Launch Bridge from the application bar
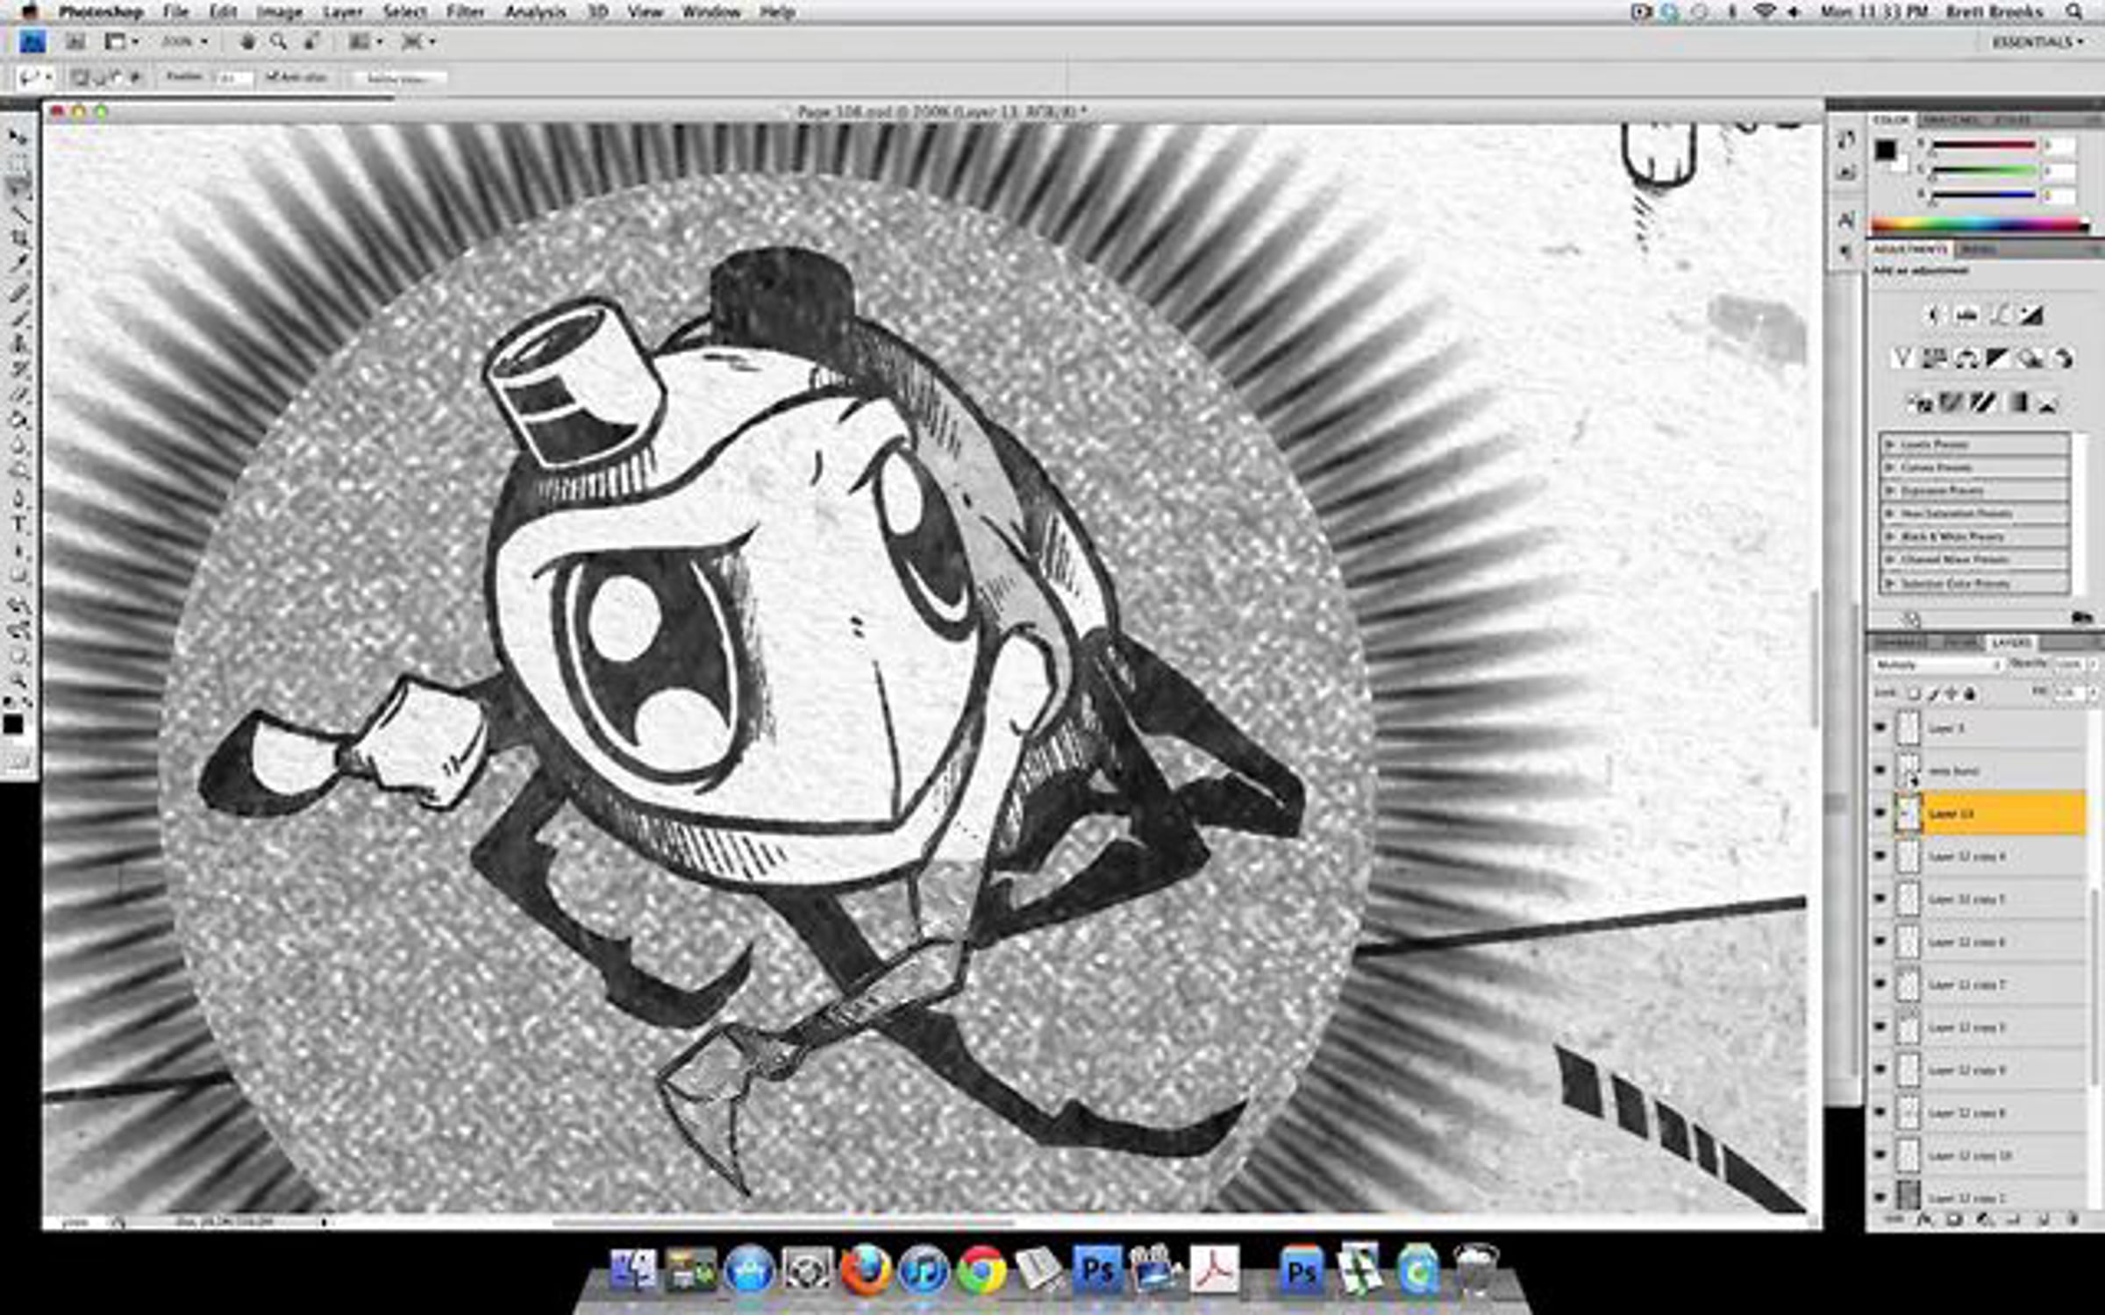 [x=76, y=41]
